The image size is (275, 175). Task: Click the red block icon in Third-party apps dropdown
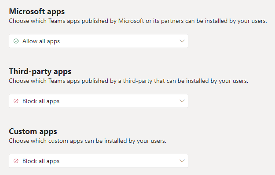point(16,101)
